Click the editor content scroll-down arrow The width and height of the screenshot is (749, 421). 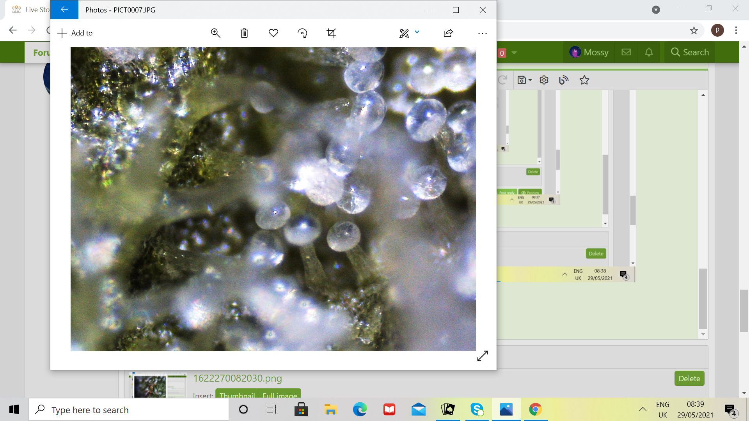coord(703,334)
